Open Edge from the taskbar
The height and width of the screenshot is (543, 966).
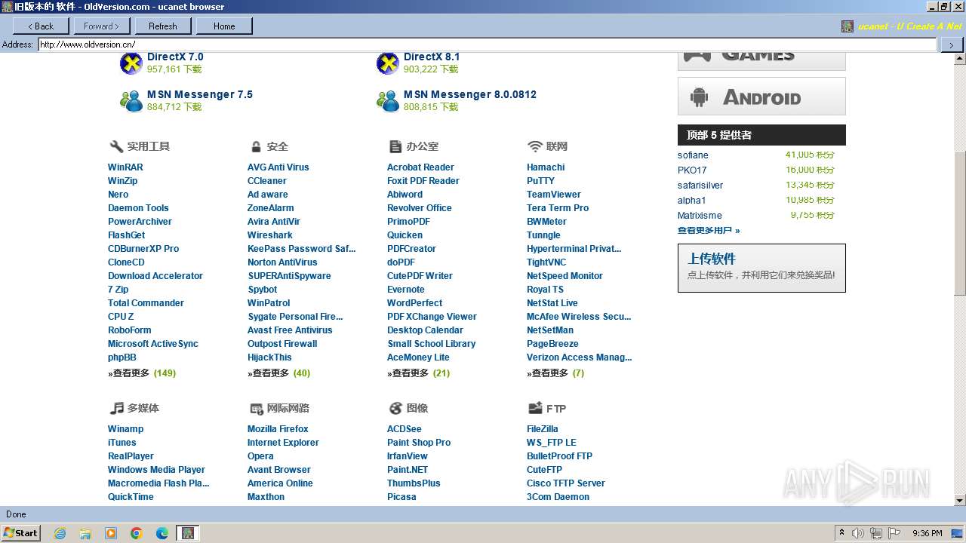click(162, 533)
